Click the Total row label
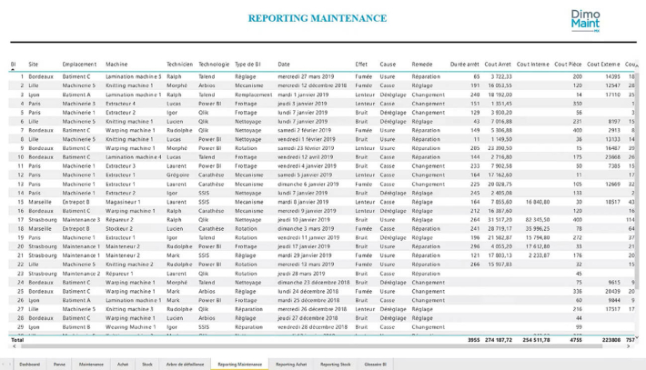 click(16, 339)
